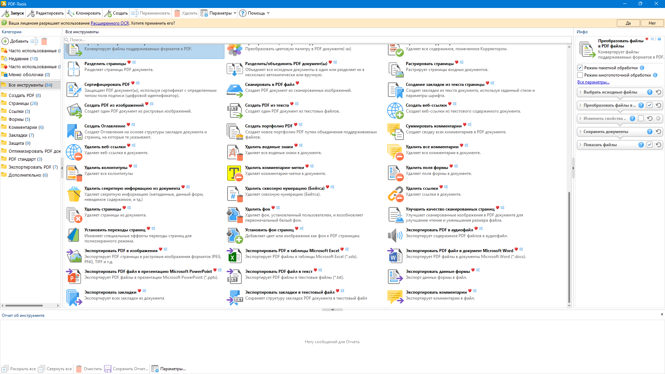Uncheck Режим пакетной обработки checkbox
The image size is (665, 374).
click(x=580, y=68)
